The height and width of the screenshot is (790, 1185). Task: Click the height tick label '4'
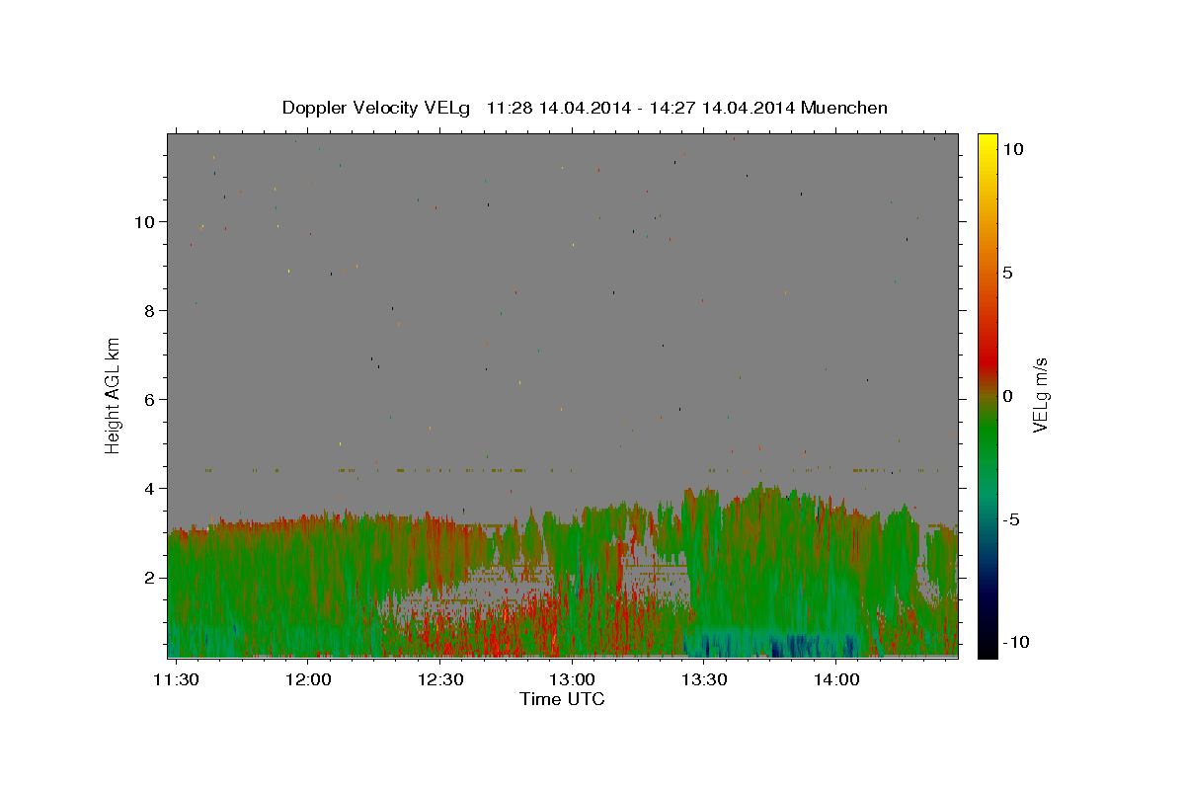(x=148, y=488)
